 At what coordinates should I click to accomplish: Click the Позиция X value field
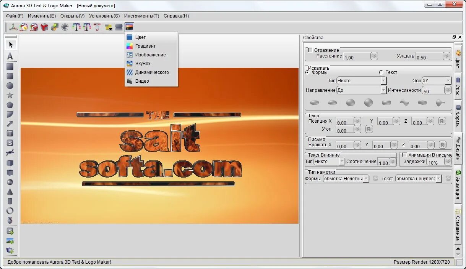coord(345,122)
